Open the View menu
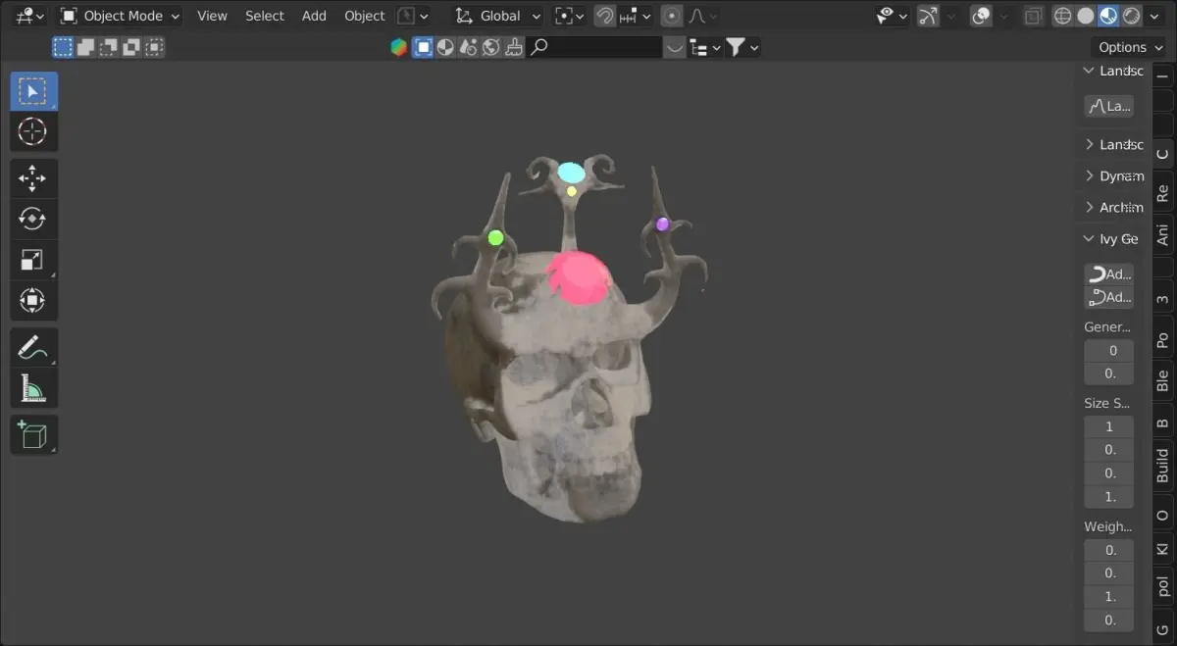The image size is (1177, 646). [212, 16]
